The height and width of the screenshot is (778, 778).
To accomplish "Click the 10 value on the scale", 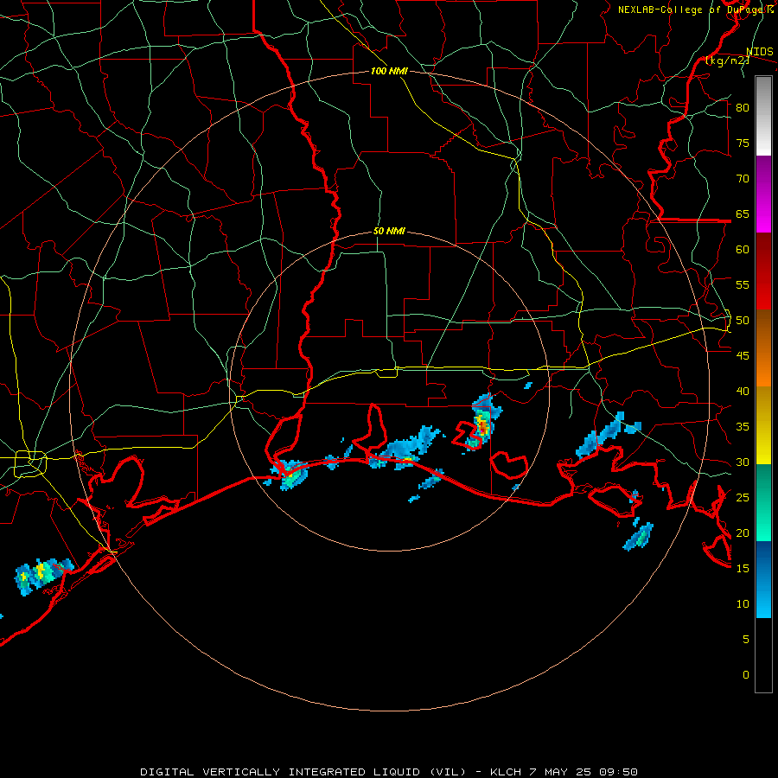I will tap(743, 604).
